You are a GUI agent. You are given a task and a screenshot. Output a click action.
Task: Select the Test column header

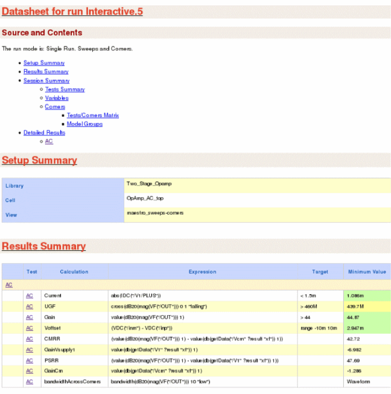coord(32,272)
